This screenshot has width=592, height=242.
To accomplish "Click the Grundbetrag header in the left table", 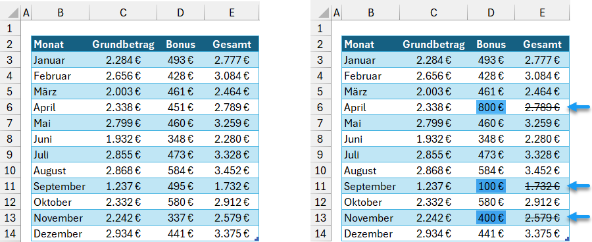I will [123, 44].
